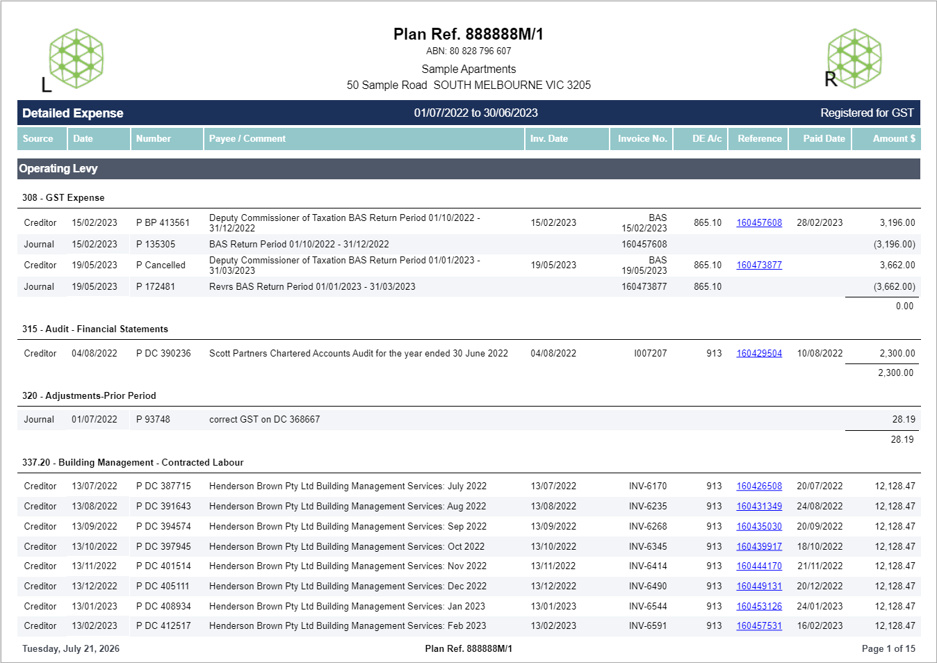Screen dimensions: 937x663
Task: Click the left green hexagon logo
Action: [76, 58]
